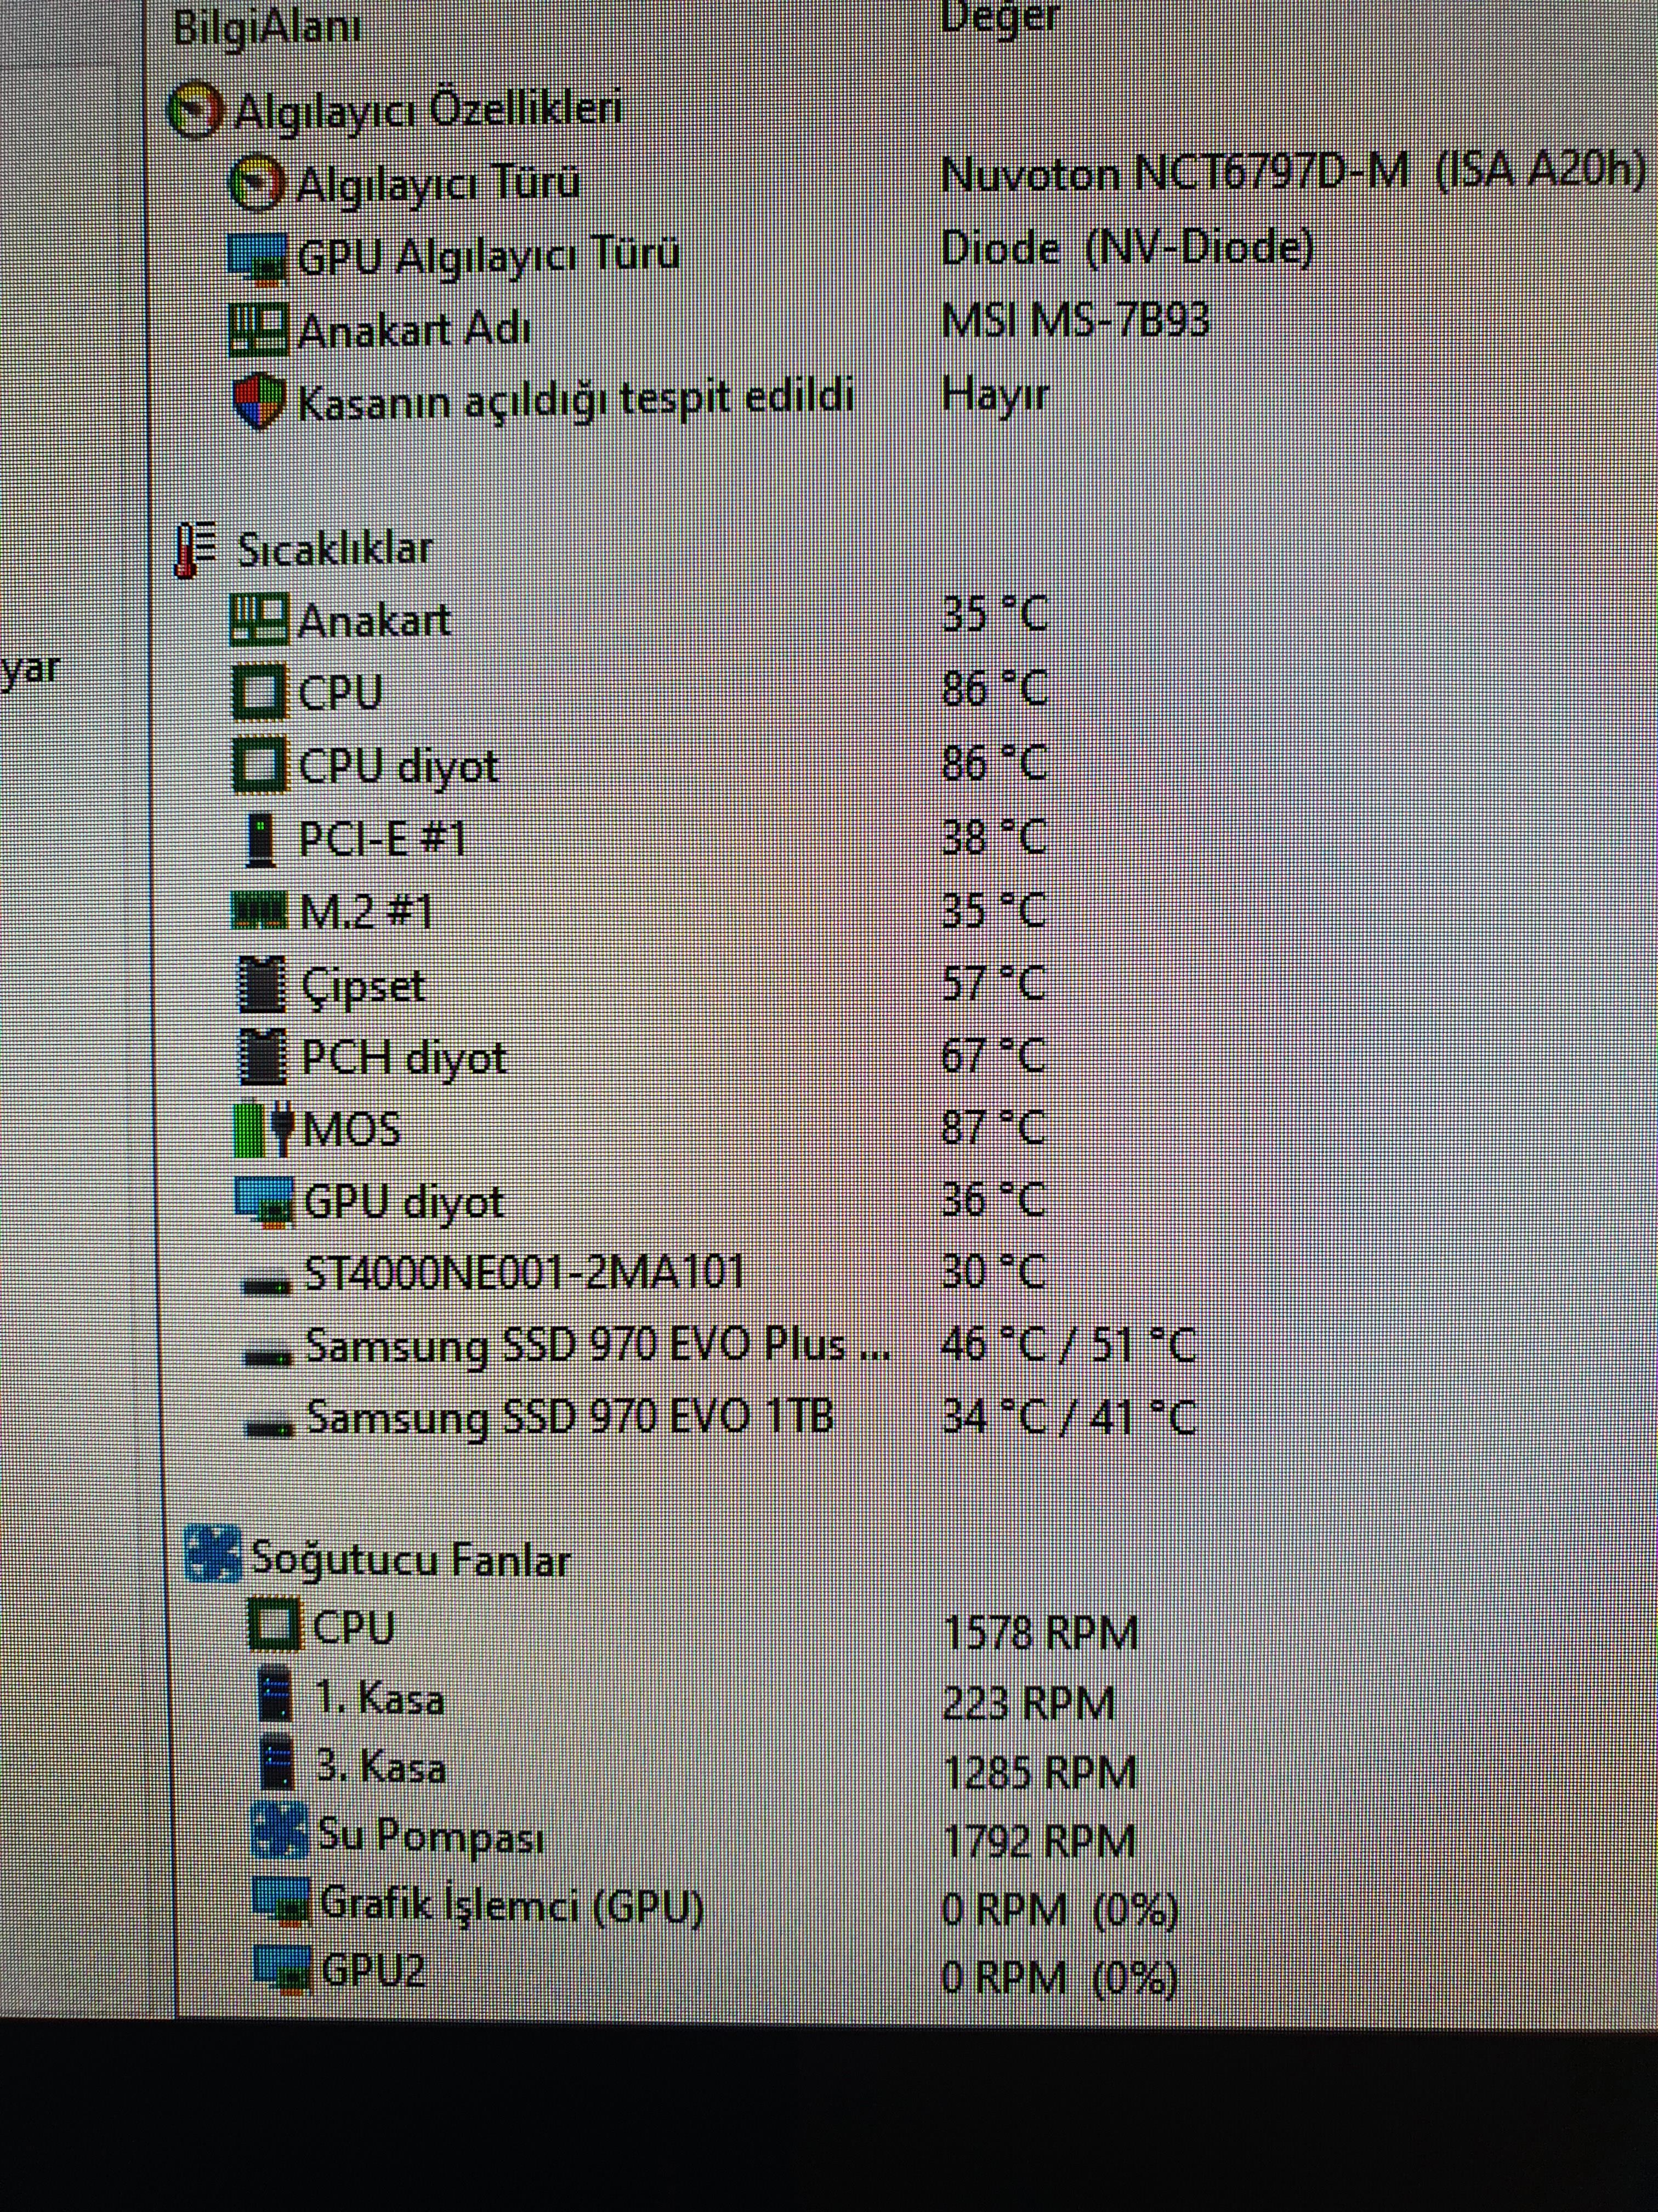
Task: Select the PCH diyot row label
Action: tap(404, 1058)
